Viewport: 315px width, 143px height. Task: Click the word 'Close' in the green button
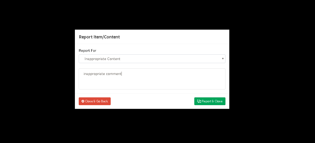(218, 101)
